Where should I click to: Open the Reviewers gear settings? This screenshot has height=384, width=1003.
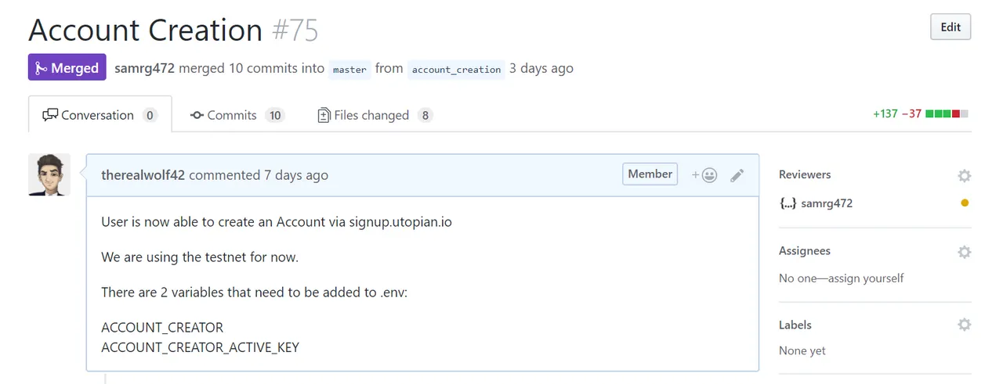(964, 176)
